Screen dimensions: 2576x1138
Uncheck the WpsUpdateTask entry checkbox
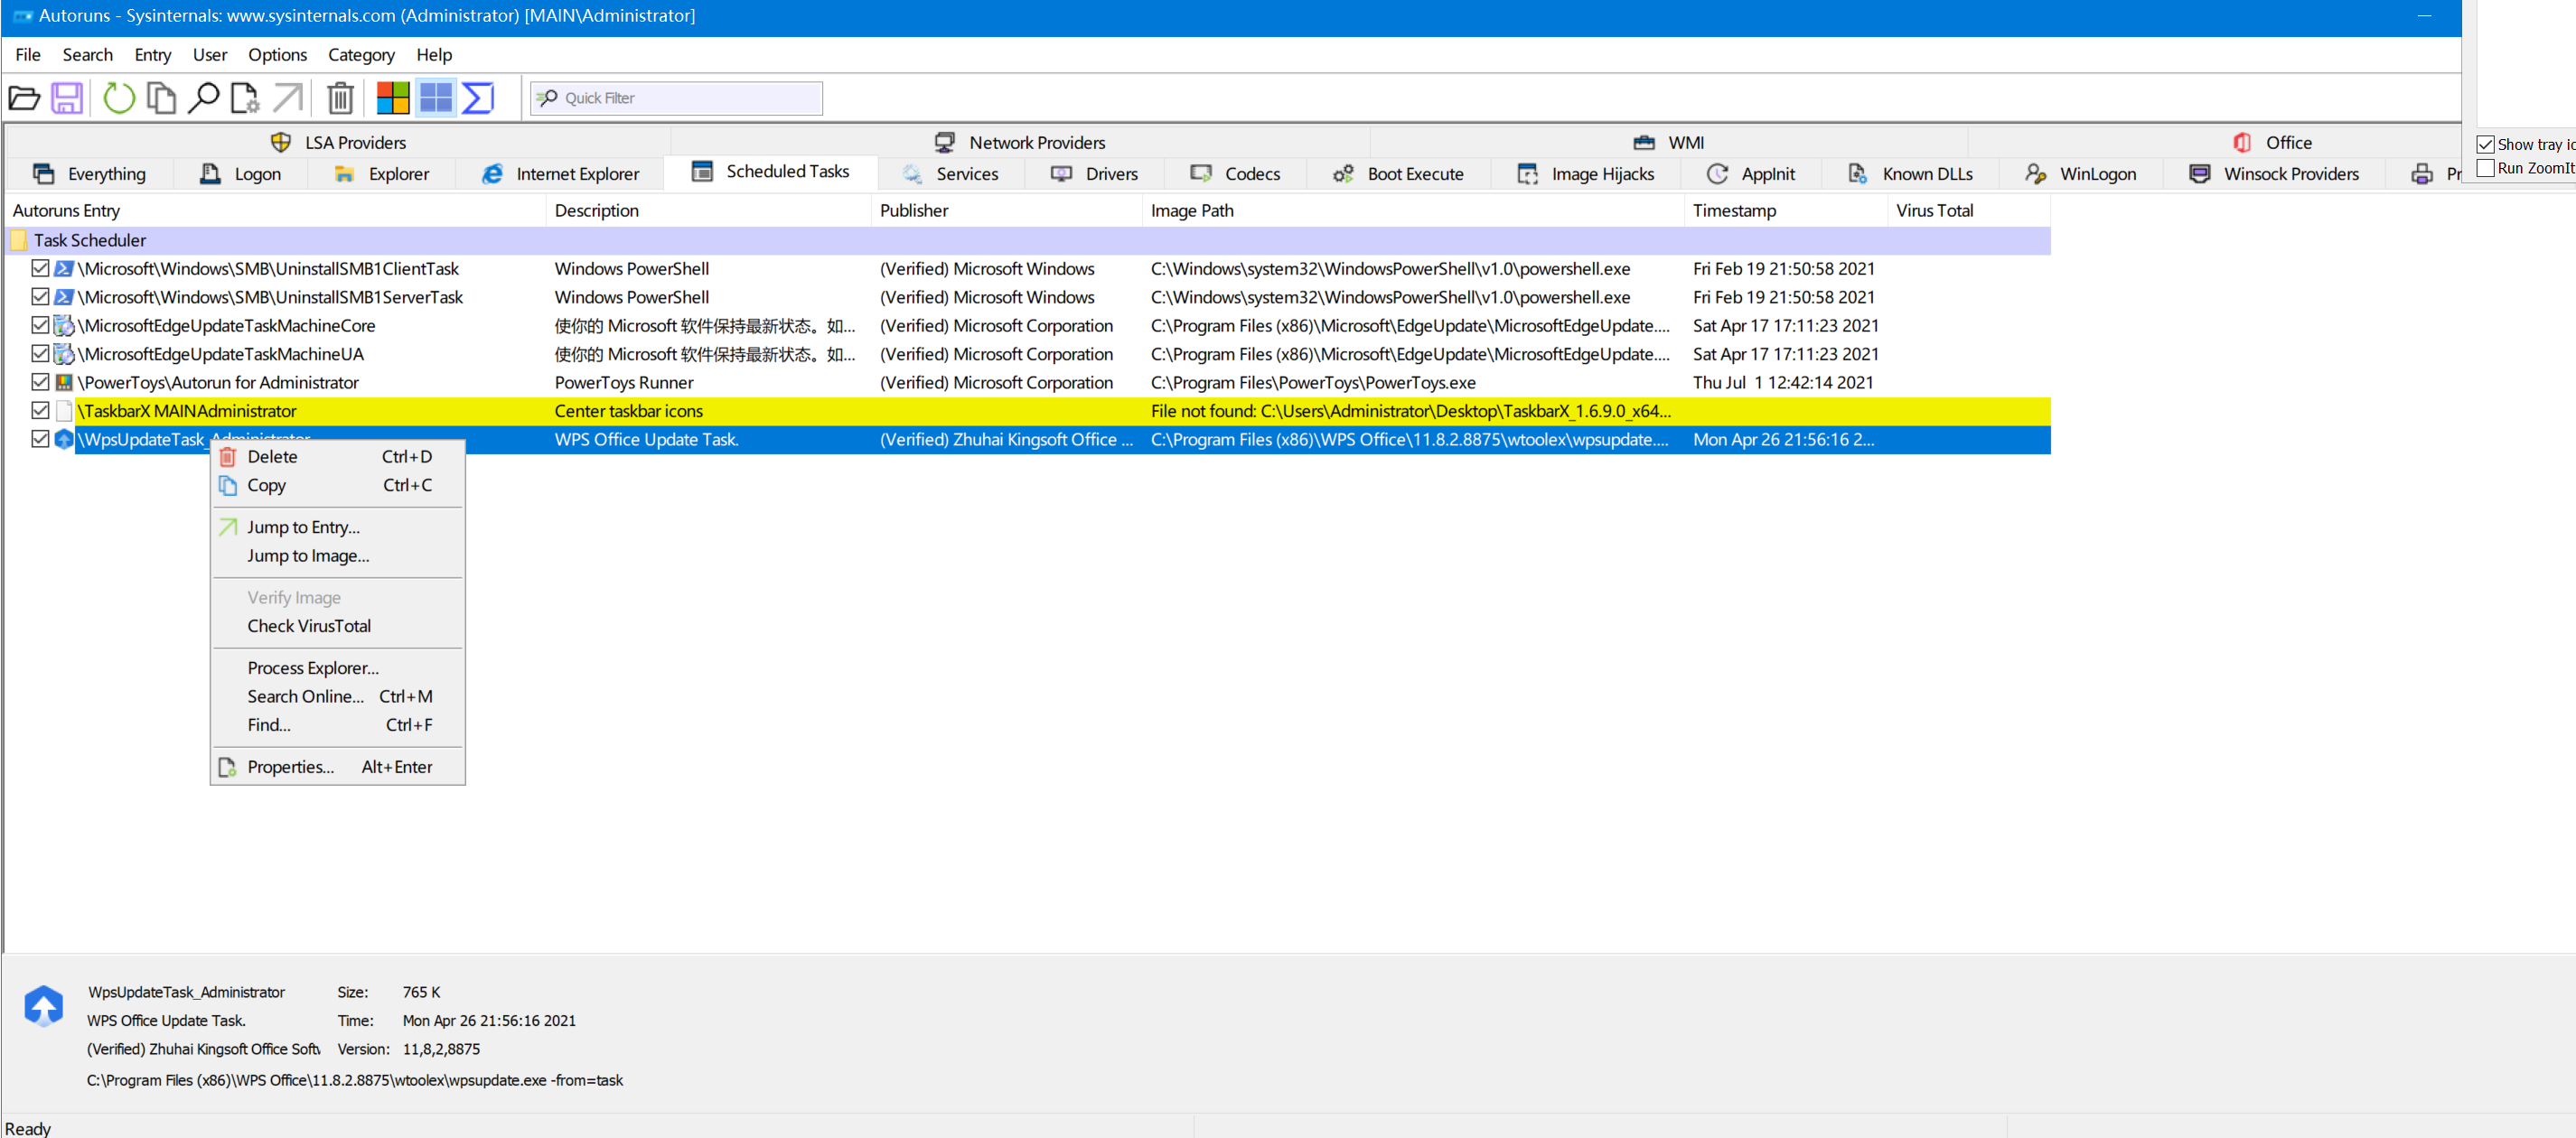pyautogui.click(x=40, y=439)
